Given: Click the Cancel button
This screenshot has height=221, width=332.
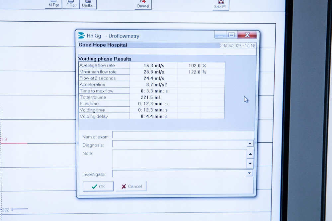Looking at the screenshot, I should 131,186.
